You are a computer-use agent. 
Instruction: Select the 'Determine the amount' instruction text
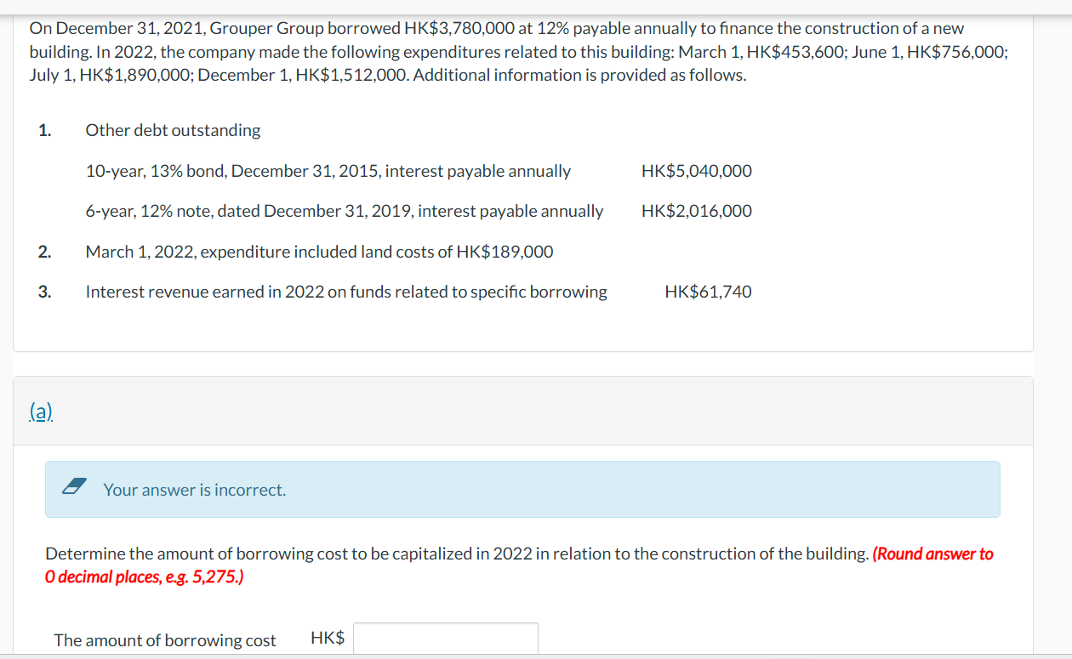coord(340,554)
